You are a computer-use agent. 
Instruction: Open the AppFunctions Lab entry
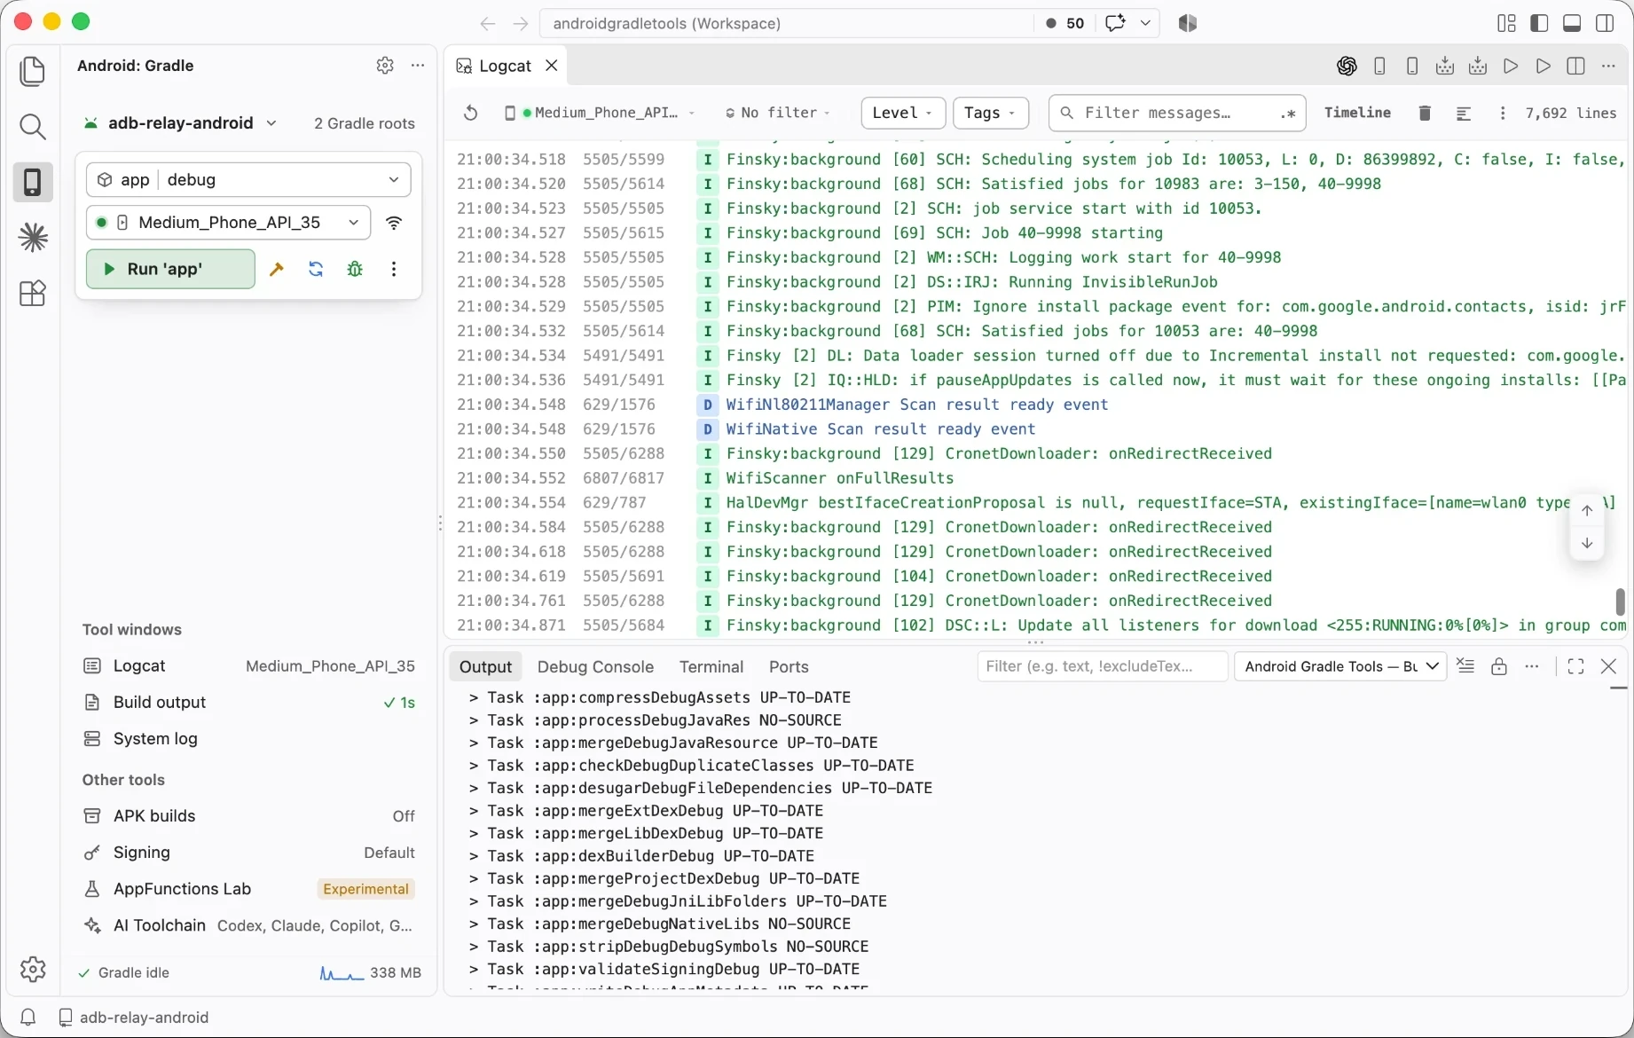248,889
